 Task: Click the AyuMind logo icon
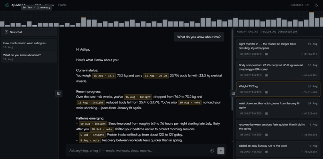tap(7, 5)
